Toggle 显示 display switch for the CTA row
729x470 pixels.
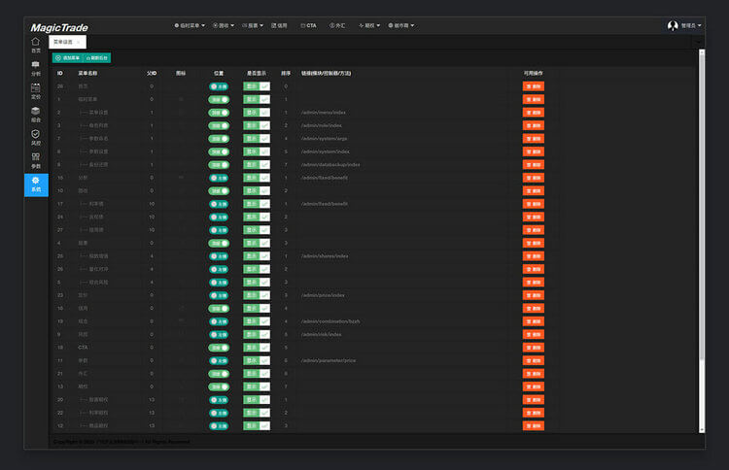tap(257, 348)
